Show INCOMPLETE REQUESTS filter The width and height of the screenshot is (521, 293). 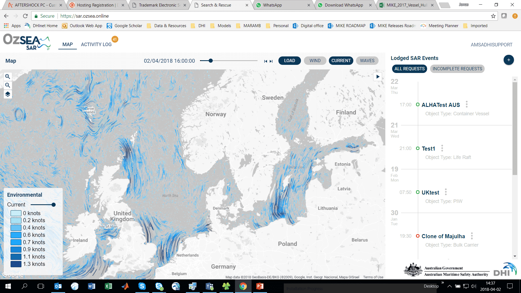tap(457, 69)
